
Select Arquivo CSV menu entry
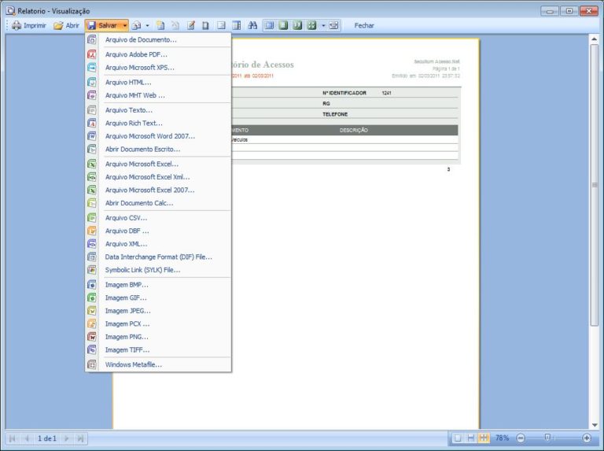click(127, 217)
